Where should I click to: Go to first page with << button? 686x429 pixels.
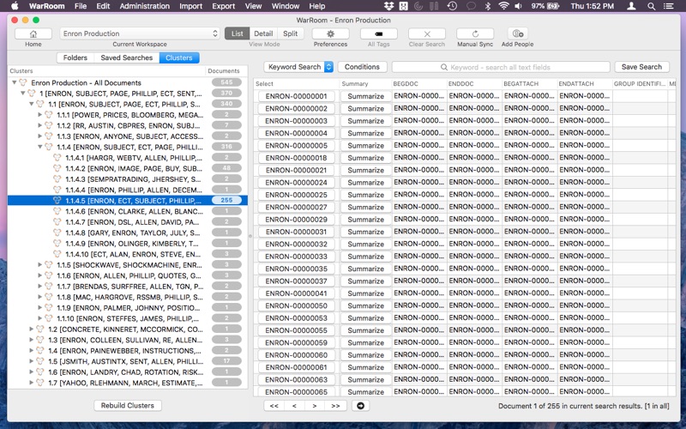pos(274,406)
